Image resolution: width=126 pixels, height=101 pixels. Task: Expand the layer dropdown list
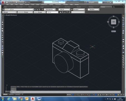coord(19,10)
